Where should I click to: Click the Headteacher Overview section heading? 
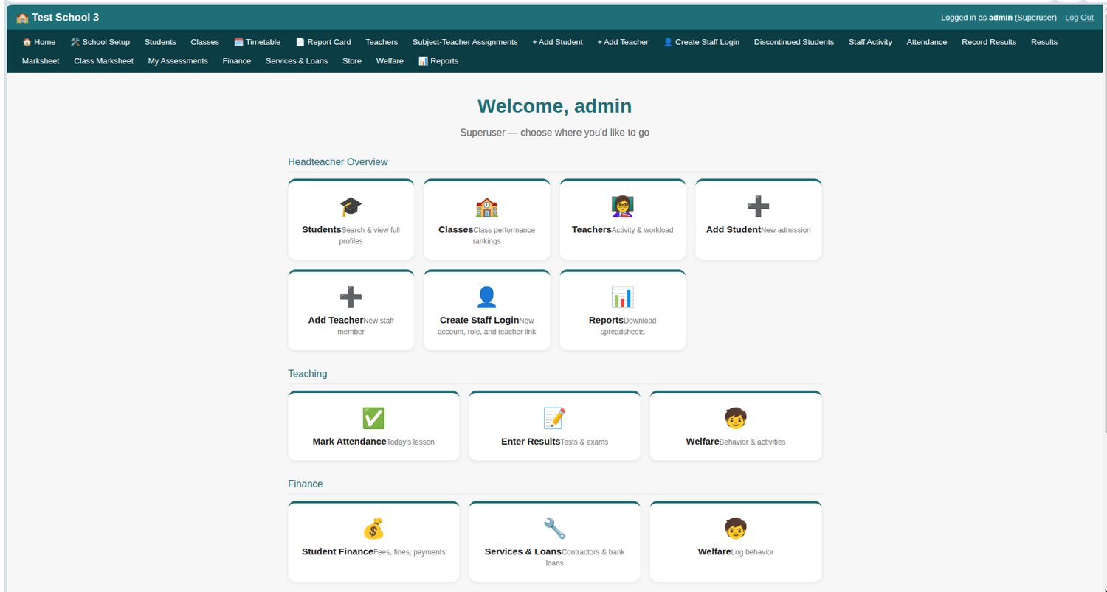(338, 162)
